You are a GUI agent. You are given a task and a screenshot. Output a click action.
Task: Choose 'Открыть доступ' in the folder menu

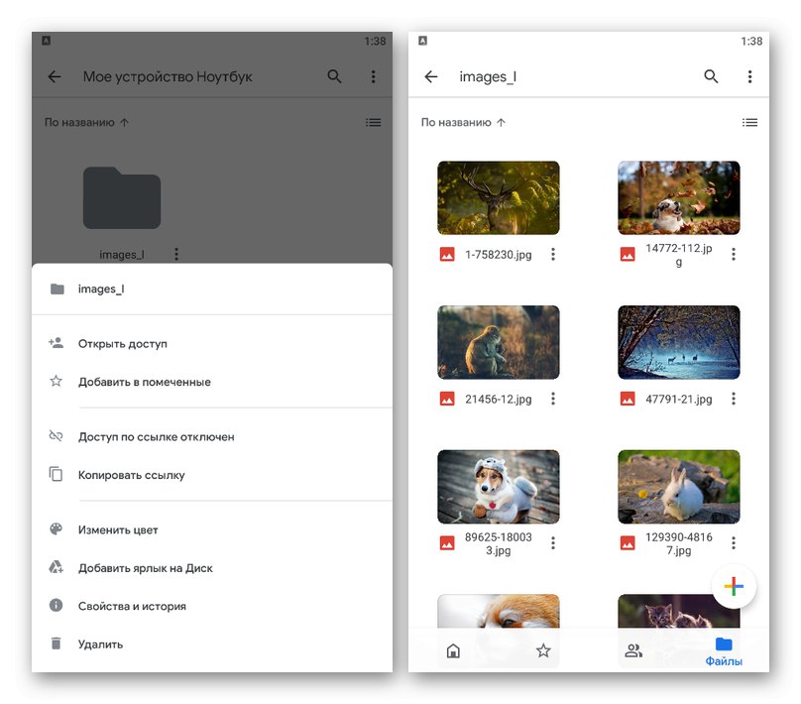pos(212,344)
